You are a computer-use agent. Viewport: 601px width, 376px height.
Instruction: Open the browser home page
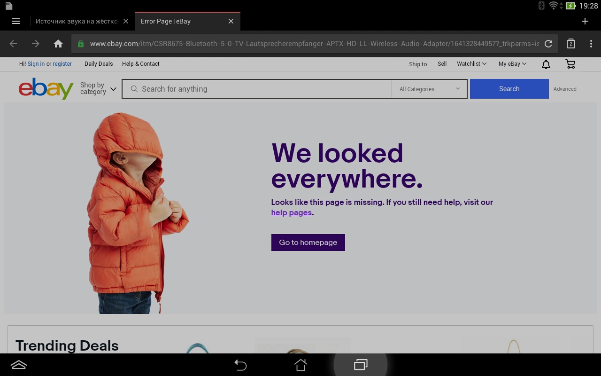[x=58, y=44]
